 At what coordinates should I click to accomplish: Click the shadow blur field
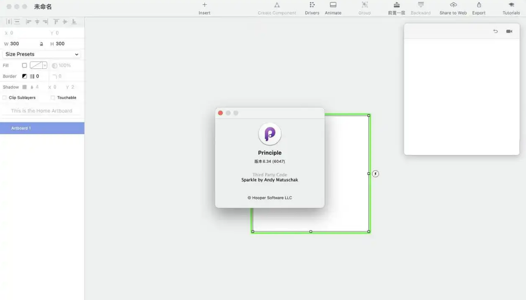point(38,87)
